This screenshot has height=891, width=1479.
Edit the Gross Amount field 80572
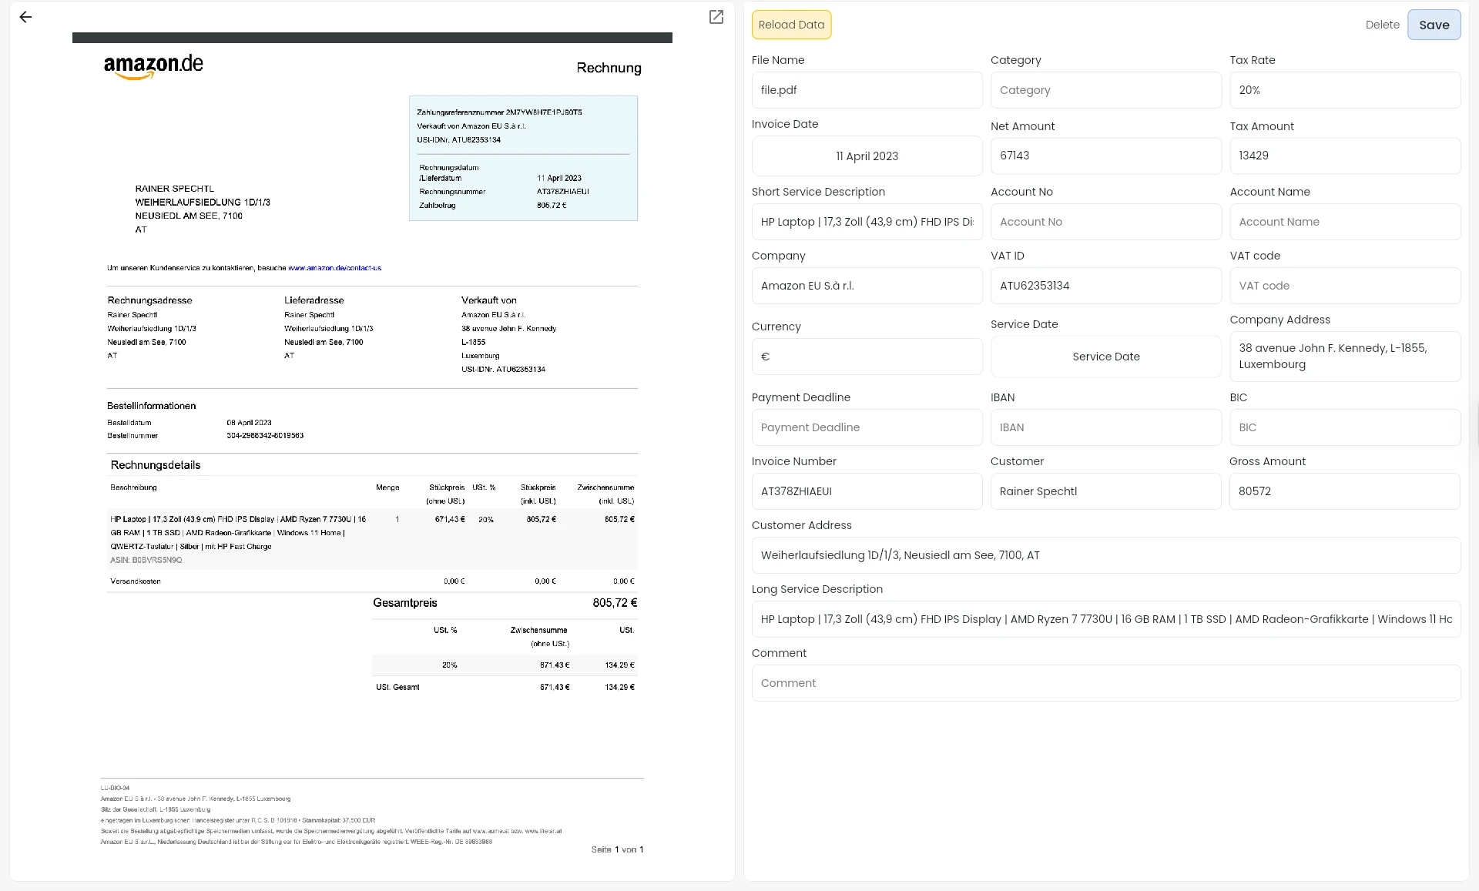(x=1344, y=491)
